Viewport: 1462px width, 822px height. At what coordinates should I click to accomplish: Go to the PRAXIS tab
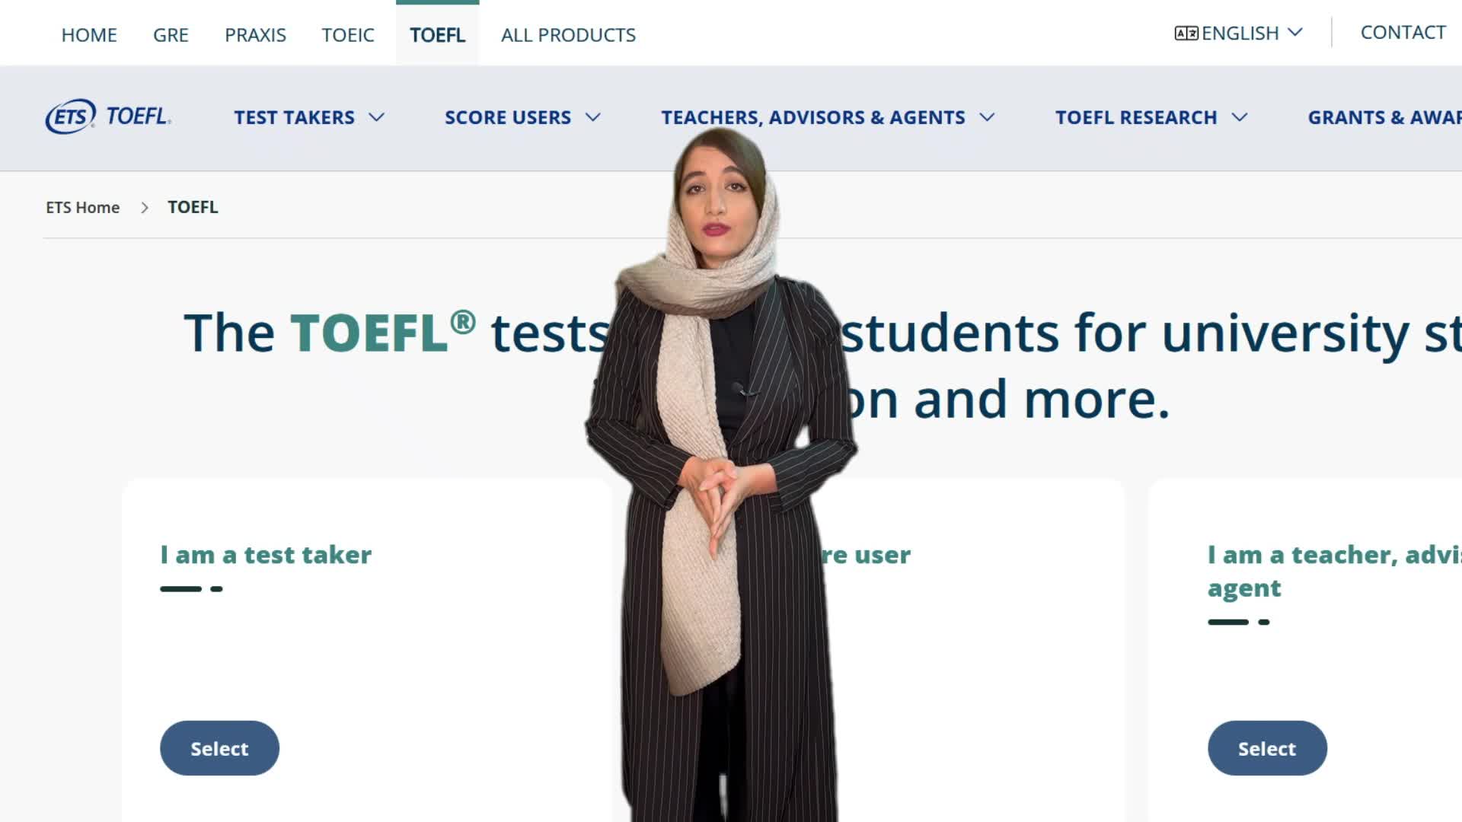pos(255,35)
